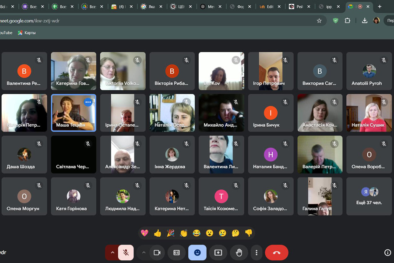Screen dimensions: 394x263
Task: Send thumbs up reaction
Action: click(x=158, y=233)
